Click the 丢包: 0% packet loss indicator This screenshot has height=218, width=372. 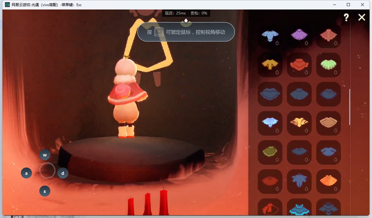pyautogui.click(x=199, y=13)
